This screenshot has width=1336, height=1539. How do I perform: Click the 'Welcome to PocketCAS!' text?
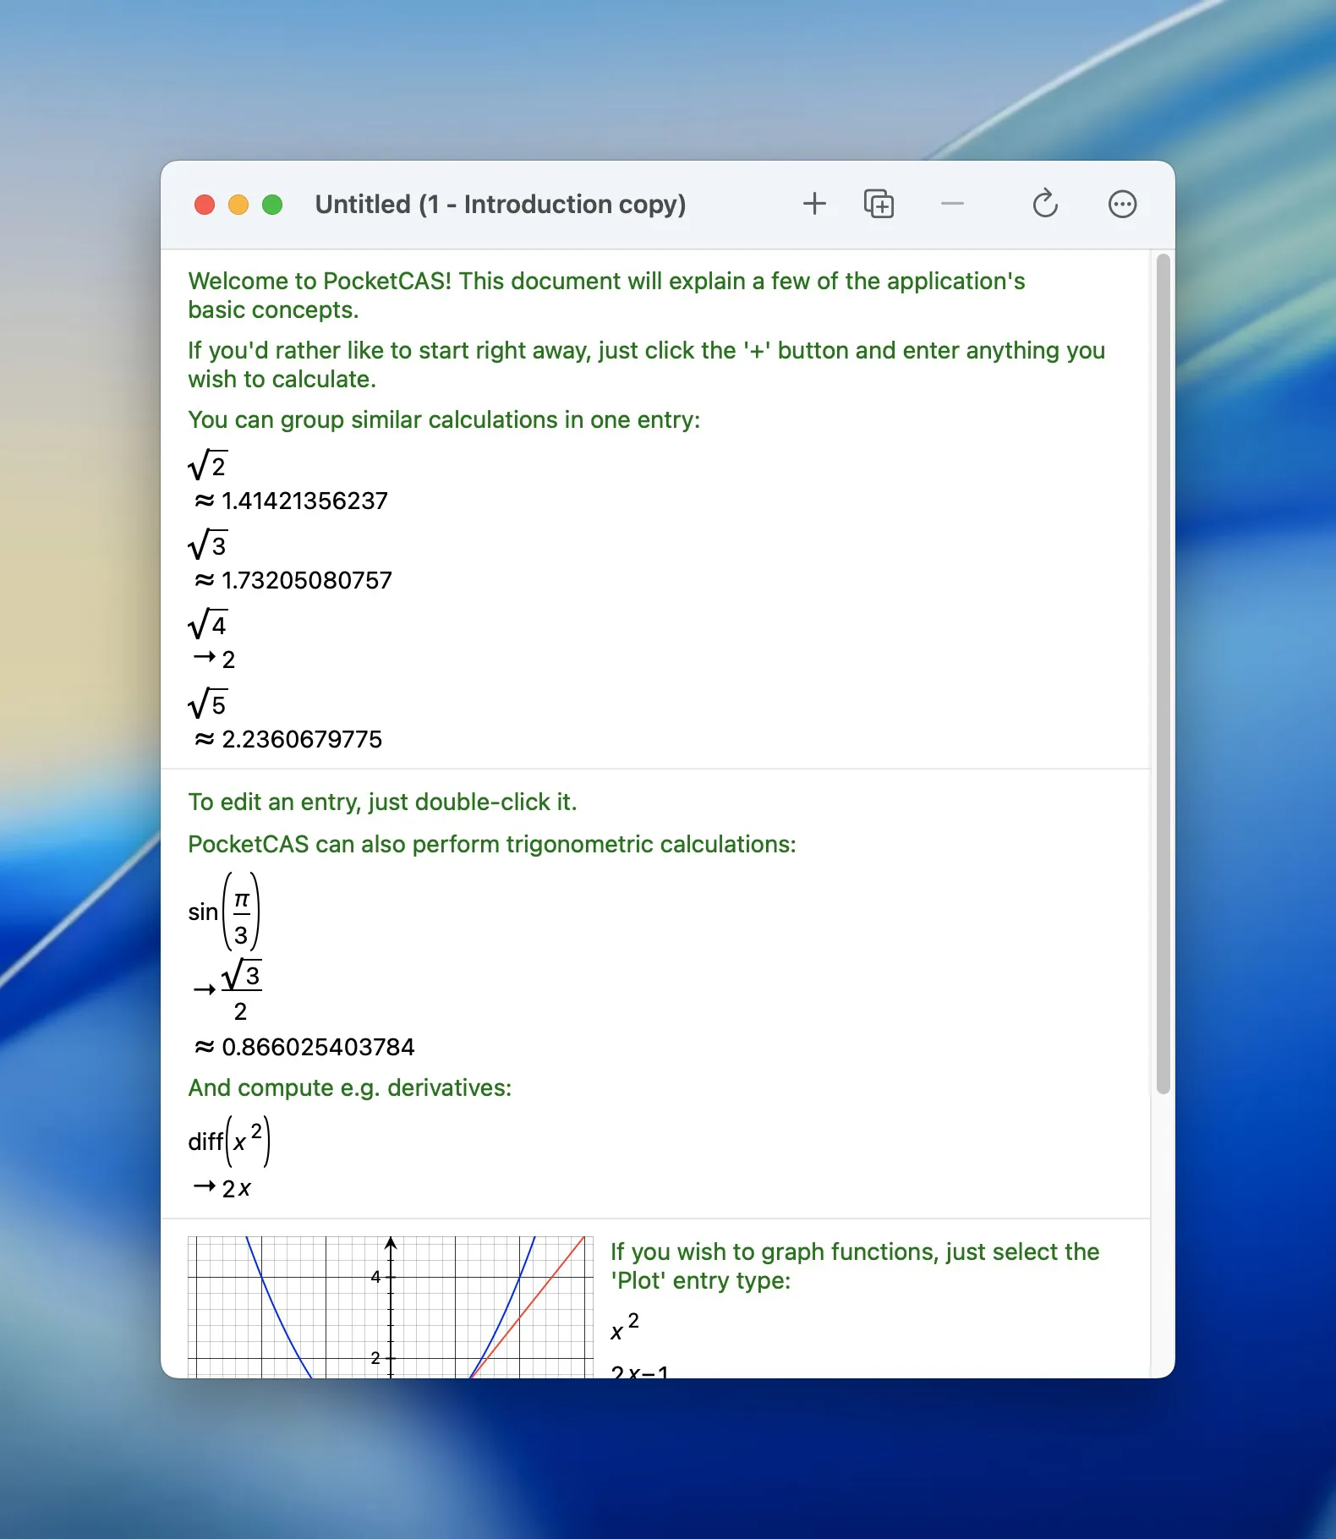tap(605, 282)
